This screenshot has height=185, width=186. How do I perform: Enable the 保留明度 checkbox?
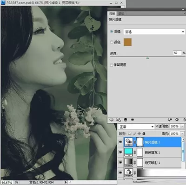[x=111, y=65]
